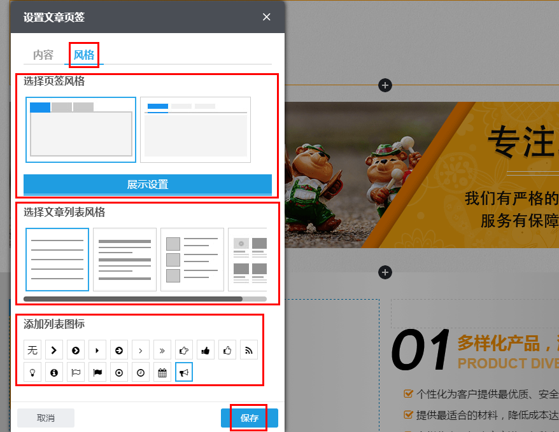This screenshot has width=559, height=432.
Task: Switch to the 风格 tab
Action: click(x=83, y=55)
